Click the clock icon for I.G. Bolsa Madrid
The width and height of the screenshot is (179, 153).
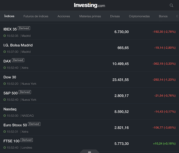[5, 52]
